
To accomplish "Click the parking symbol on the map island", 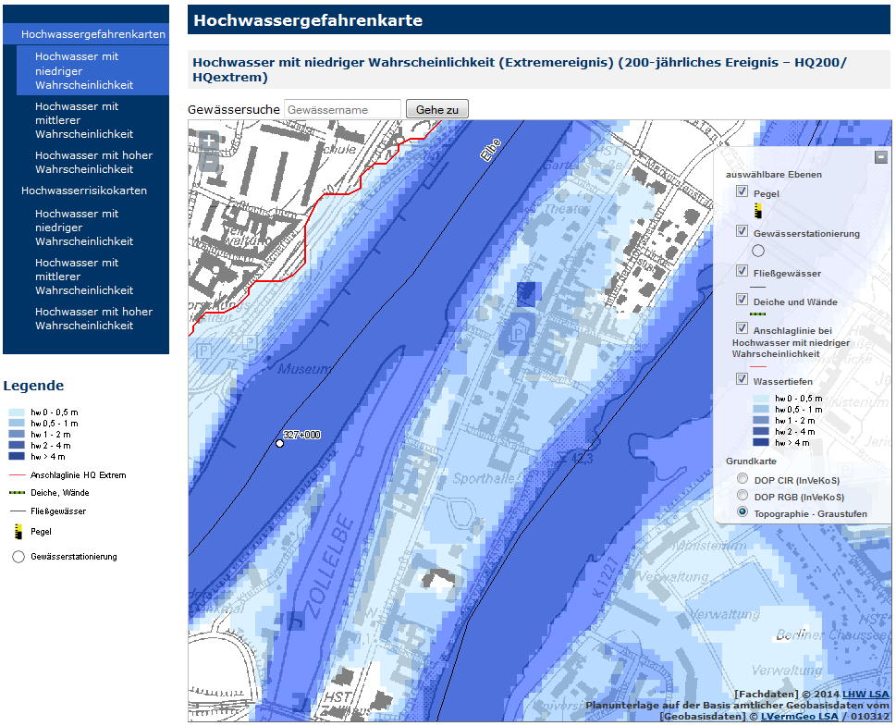I will tap(517, 331).
